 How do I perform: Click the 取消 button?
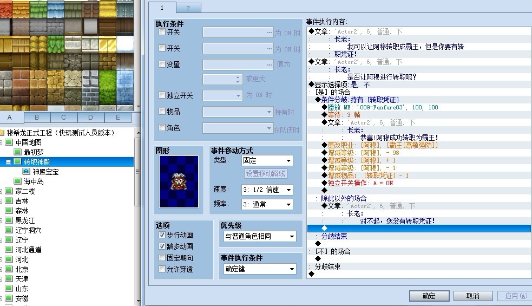(473, 296)
